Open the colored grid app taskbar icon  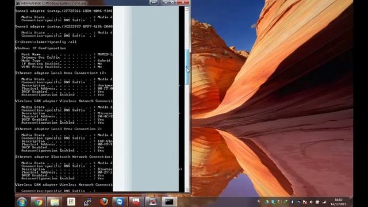click(x=71, y=202)
